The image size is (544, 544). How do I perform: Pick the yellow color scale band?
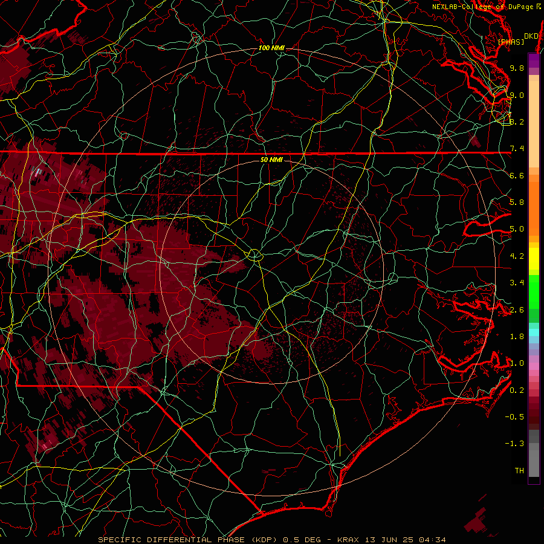tap(534, 259)
